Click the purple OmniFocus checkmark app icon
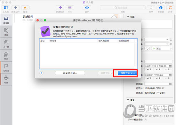This screenshot has width=176, height=125. click(x=45, y=31)
